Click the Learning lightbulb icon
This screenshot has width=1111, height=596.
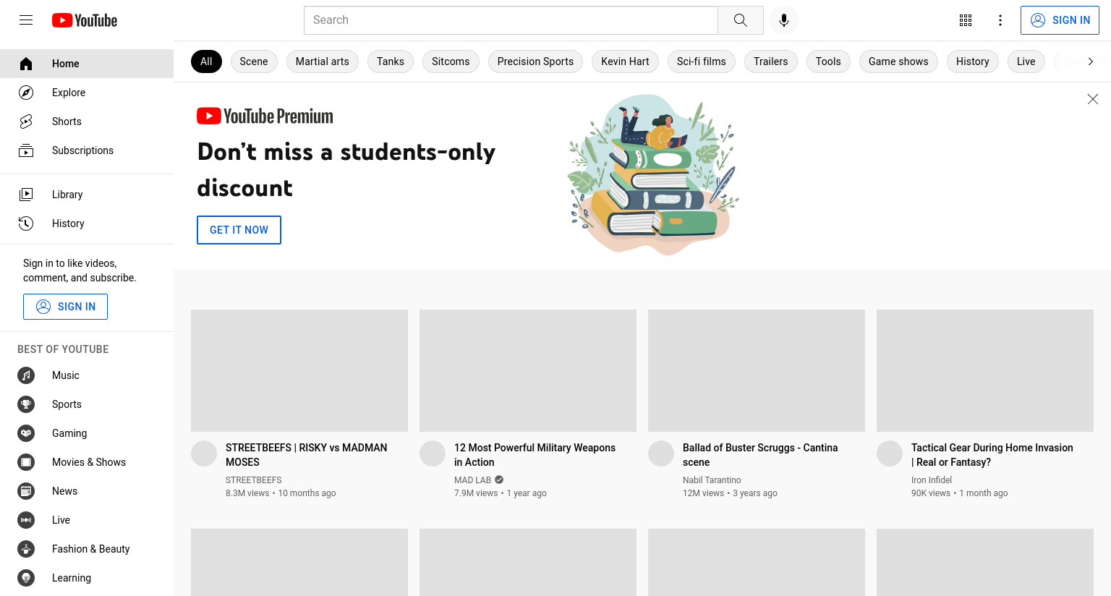[x=26, y=578]
